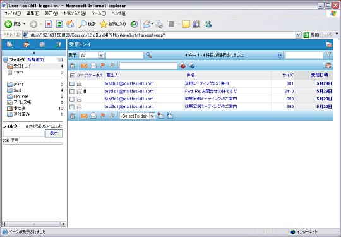341x237 pixels.
Task: Click the IE History icon
Action: coord(134,24)
